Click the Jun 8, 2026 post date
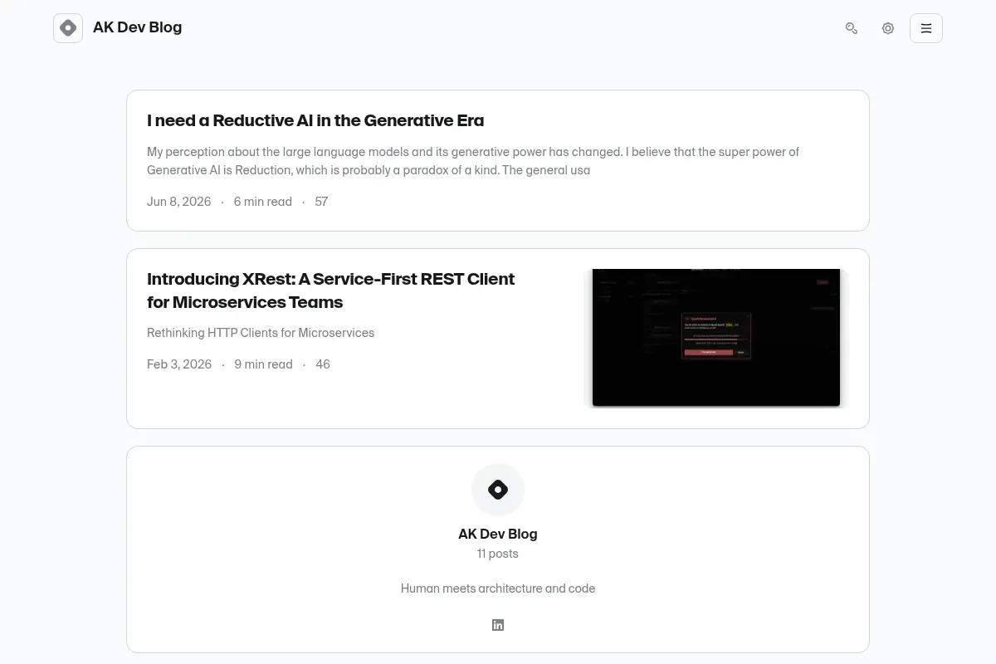Image resolution: width=996 pixels, height=664 pixels. pos(179,202)
